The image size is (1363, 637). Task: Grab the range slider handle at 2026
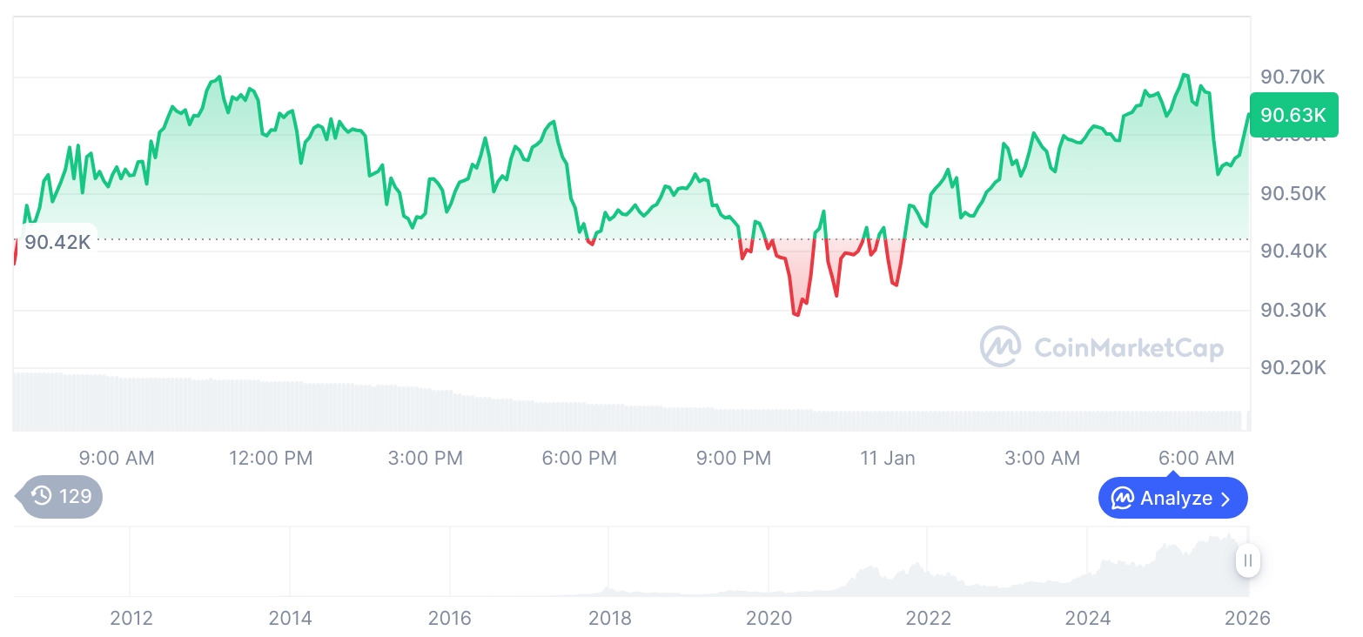pyautogui.click(x=1248, y=560)
